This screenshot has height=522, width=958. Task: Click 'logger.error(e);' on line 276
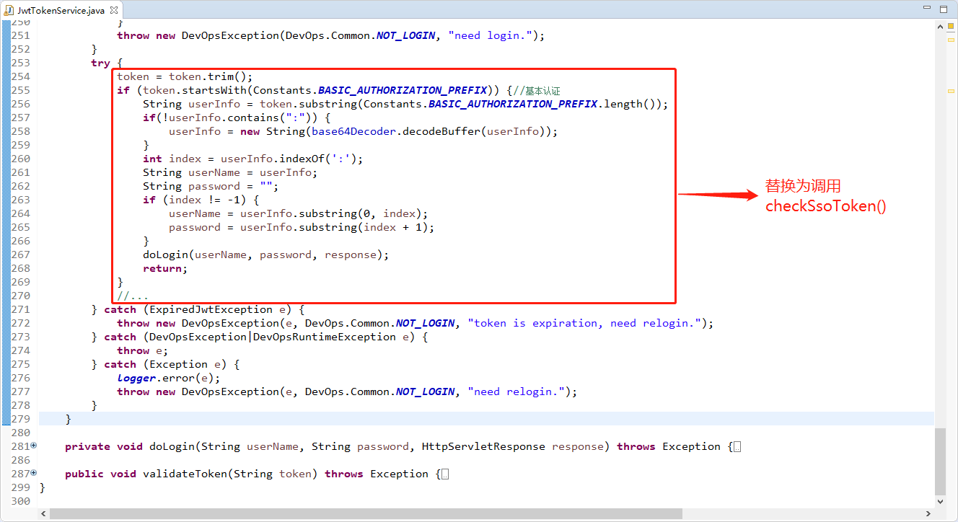click(x=169, y=378)
